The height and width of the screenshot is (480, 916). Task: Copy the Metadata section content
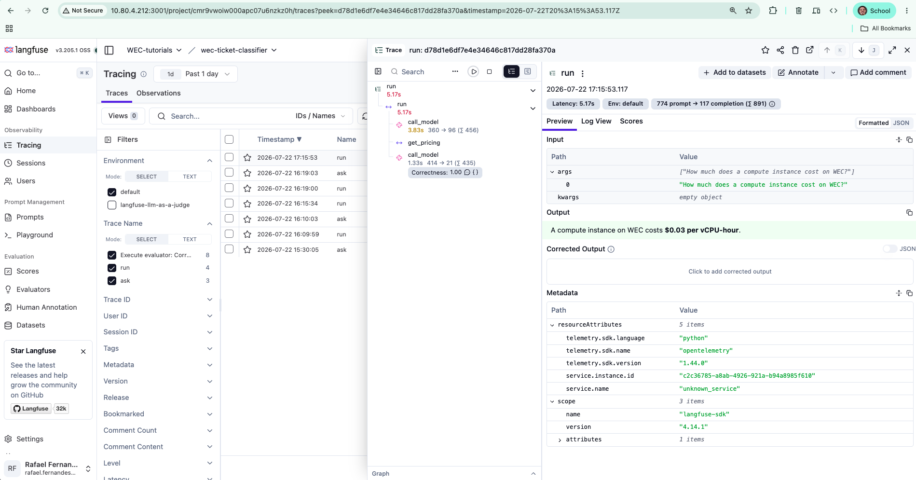point(909,293)
